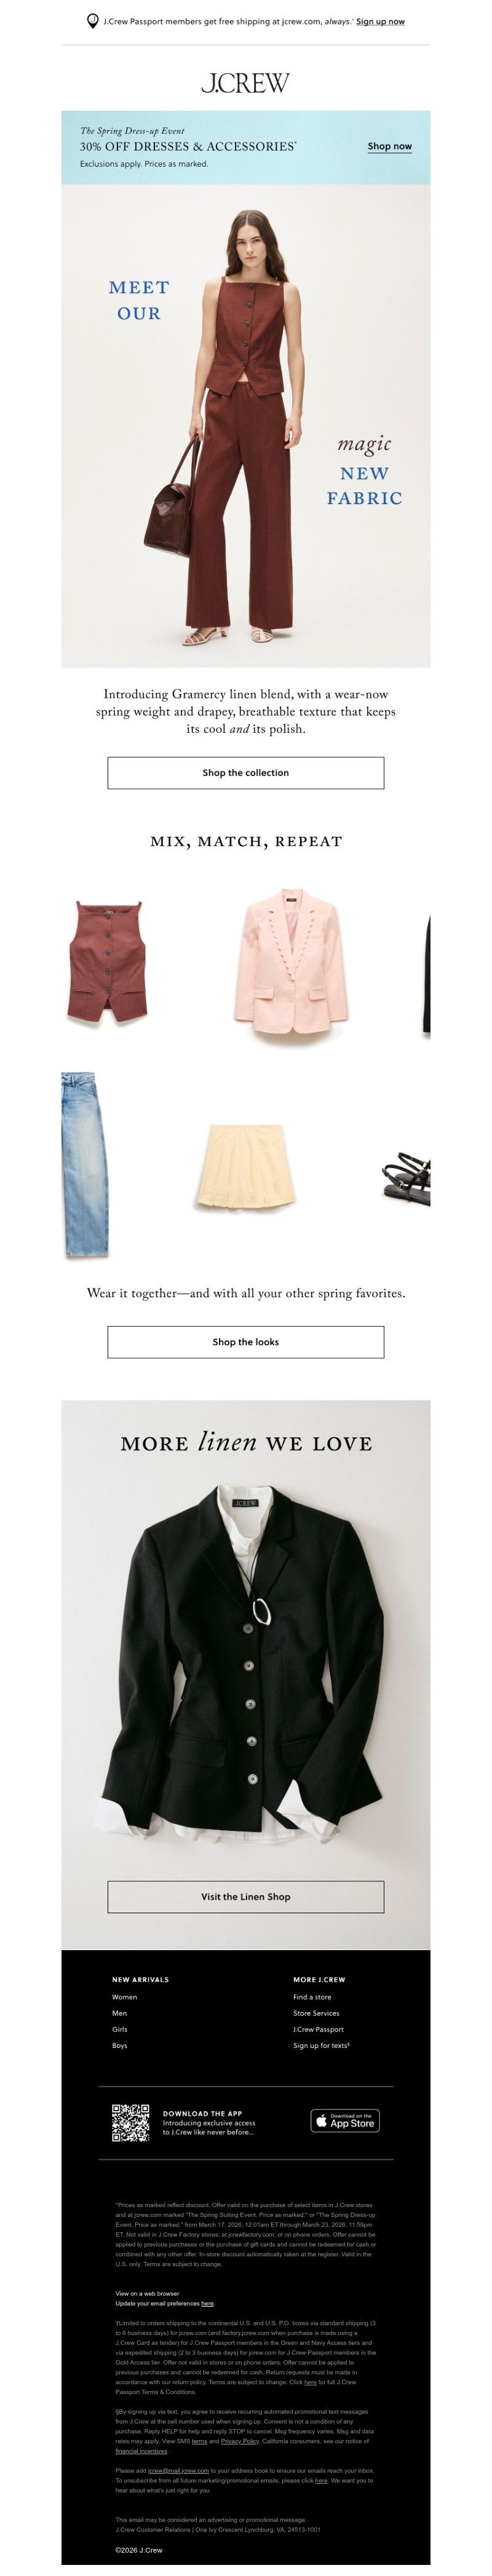Open the Visit the Linen Shop button
492x2576 pixels.
click(246, 1896)
